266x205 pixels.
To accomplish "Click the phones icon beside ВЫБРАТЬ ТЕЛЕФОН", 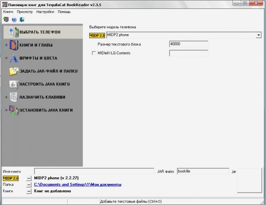I will point(14,32).
